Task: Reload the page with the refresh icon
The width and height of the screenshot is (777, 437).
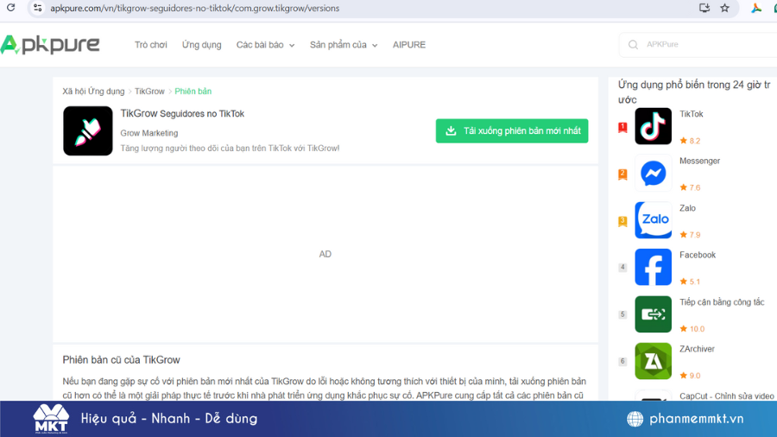Action: pyautogui.click(x=10, y=8)
